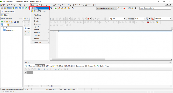173x93 pixels.
Task: Click the save icon in Project Manager toolbar
Action: click(15, 22)
